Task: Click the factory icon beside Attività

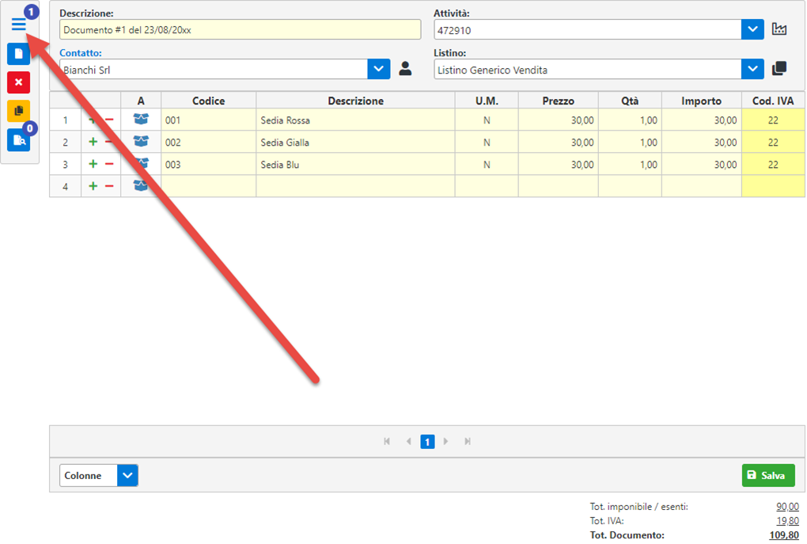Action: (779, 29)
